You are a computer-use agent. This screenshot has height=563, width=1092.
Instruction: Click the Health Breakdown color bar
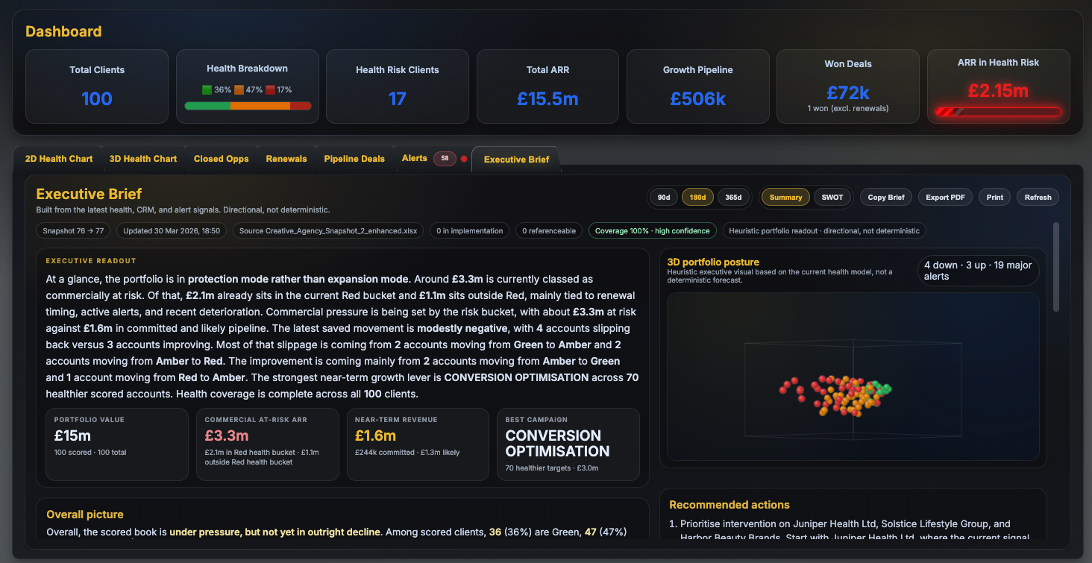[248, 106]
